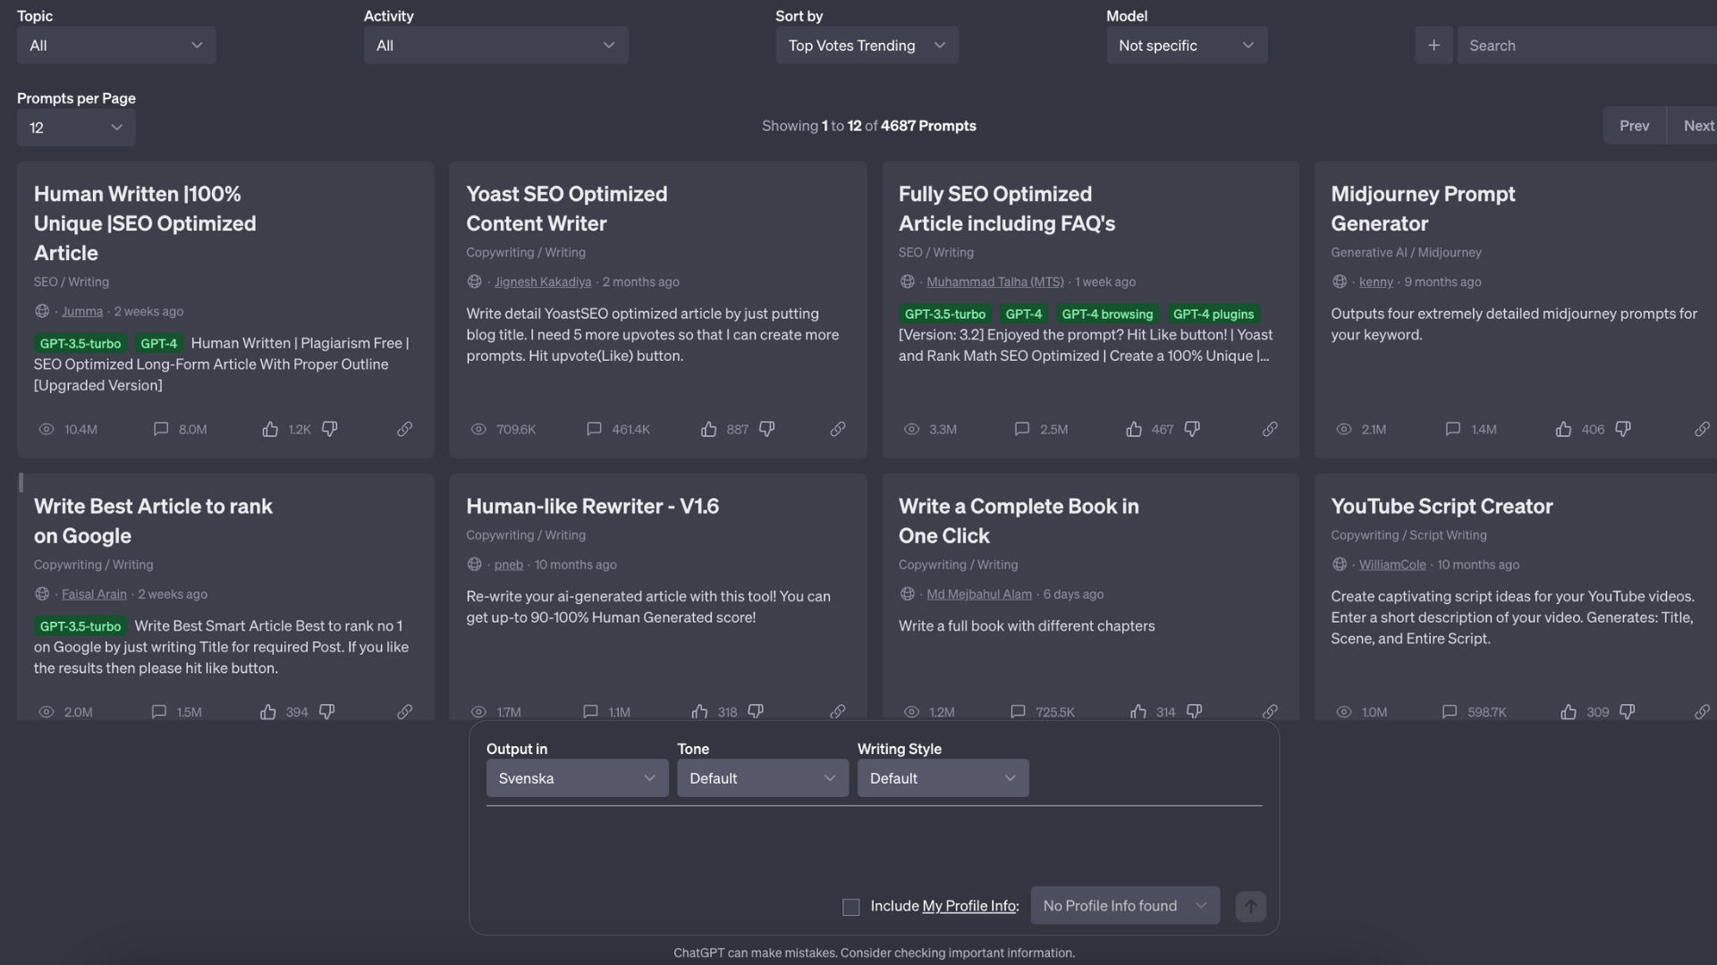This screenshot has width=1717, height=965.
Task: Go to Next page of prompts
Action: click(x=1696, y=126)
